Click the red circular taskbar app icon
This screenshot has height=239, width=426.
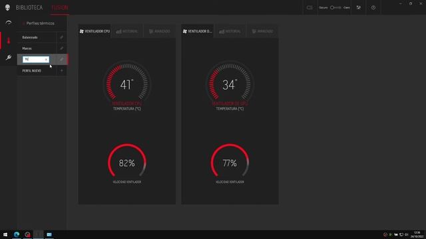tap(27, 234)
